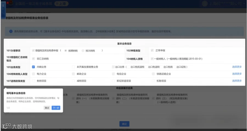
Task: Expand 选择更多 for 105业务类型
Action: 237,67
